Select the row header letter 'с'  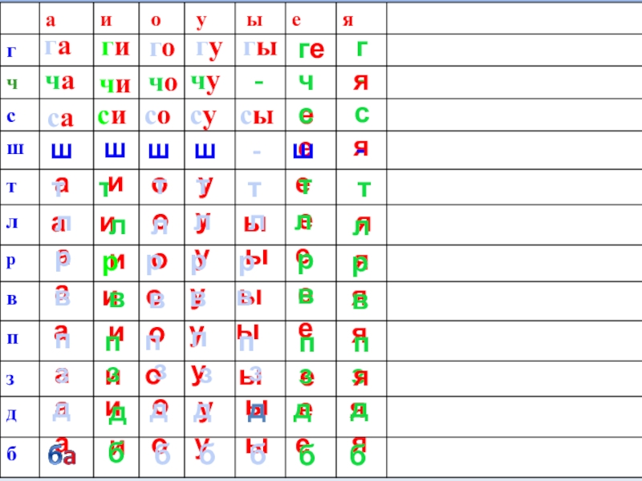tap(11, 116)
